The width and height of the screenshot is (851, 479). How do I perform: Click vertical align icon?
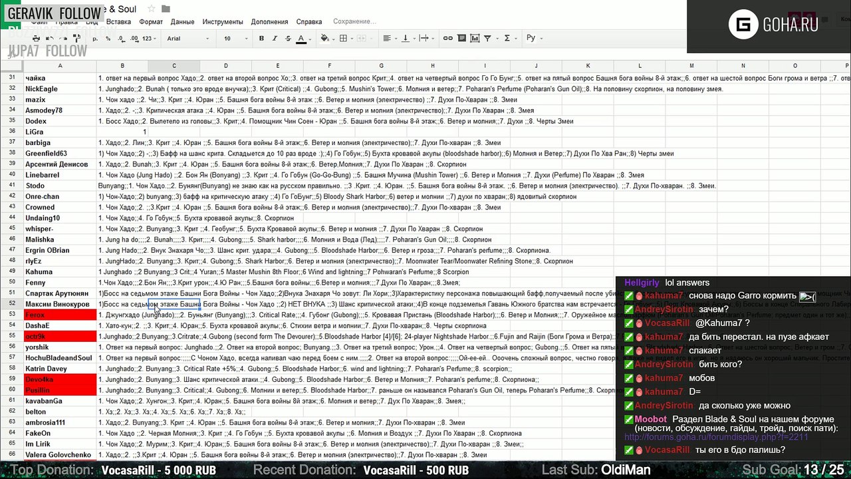point(406,39)
